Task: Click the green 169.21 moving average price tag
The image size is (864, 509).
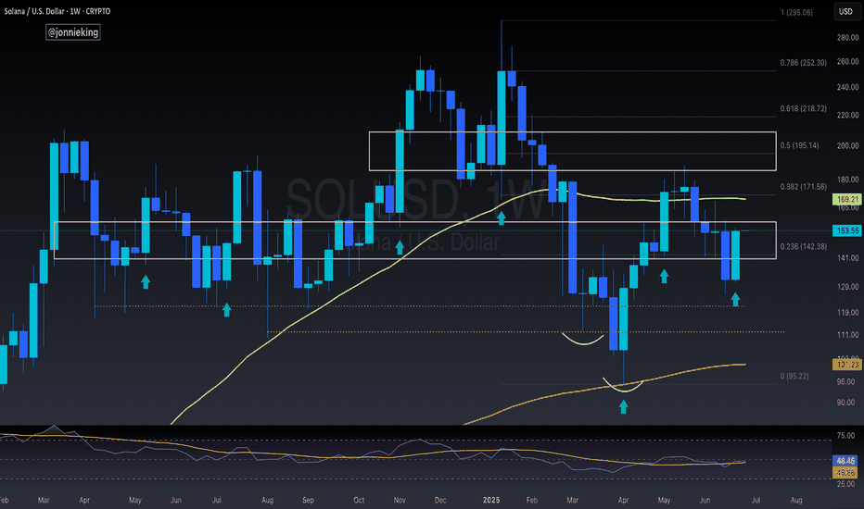Action: click(847, 199)
